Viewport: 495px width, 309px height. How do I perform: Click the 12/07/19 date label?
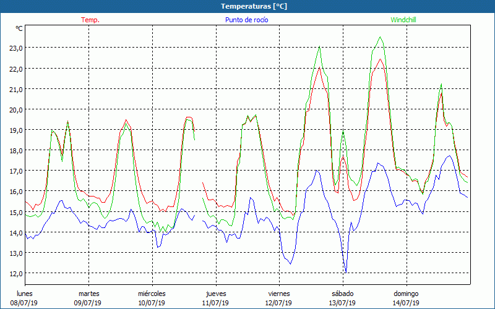280,303
